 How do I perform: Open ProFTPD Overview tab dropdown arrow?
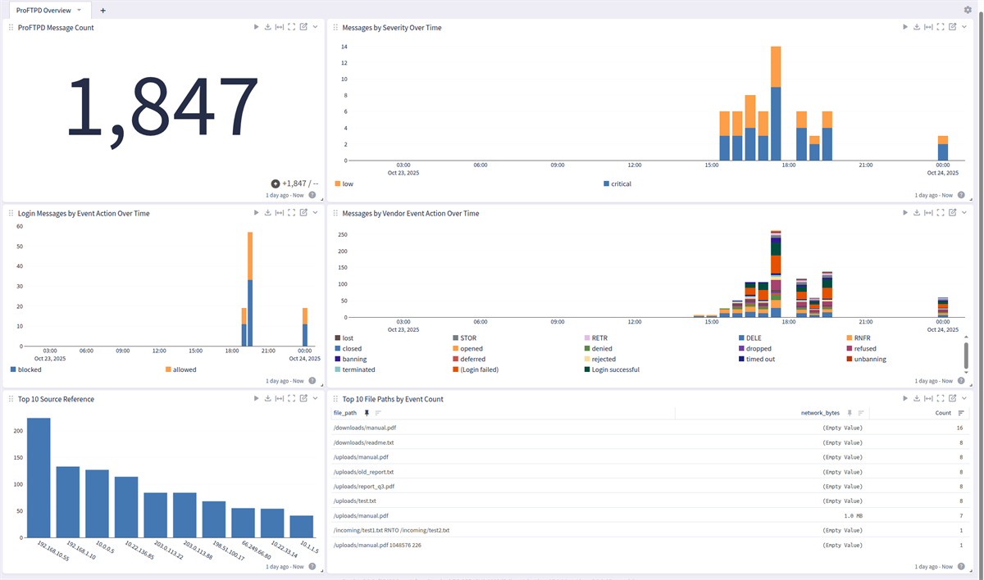[79, 10]
